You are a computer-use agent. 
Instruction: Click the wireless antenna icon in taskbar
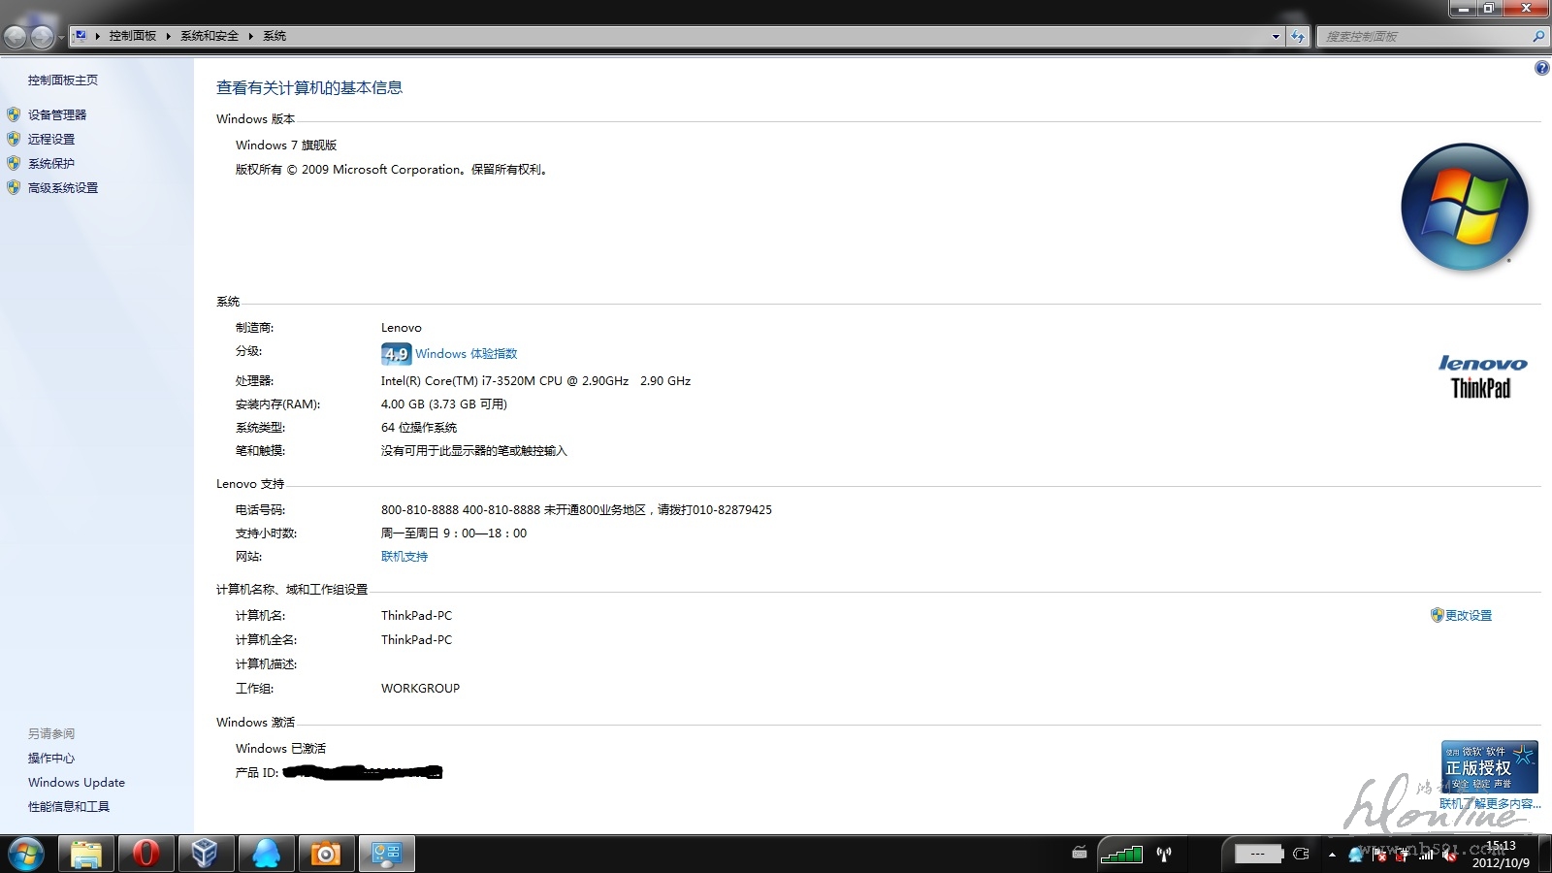[x=1164, y=854]
